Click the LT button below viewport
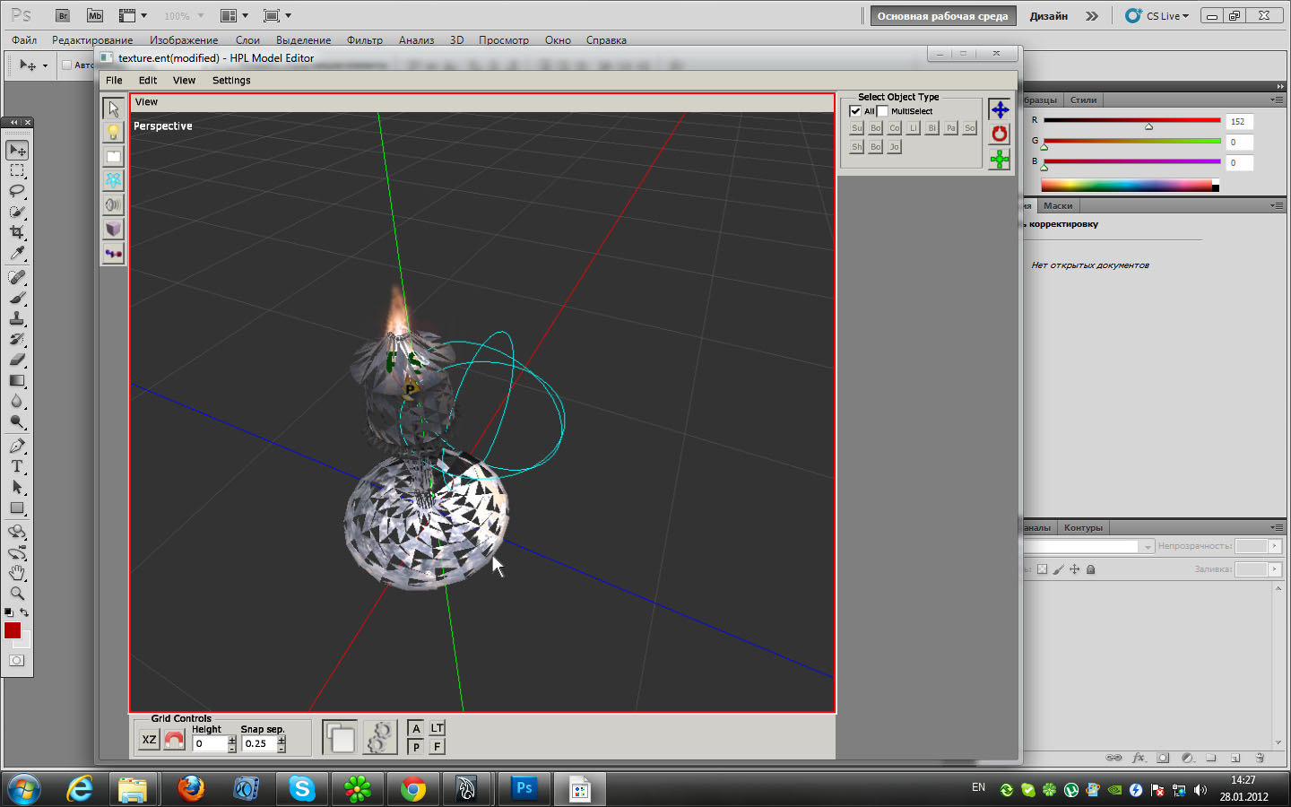This screenshot has height=807, width=1291. [437, 728]
